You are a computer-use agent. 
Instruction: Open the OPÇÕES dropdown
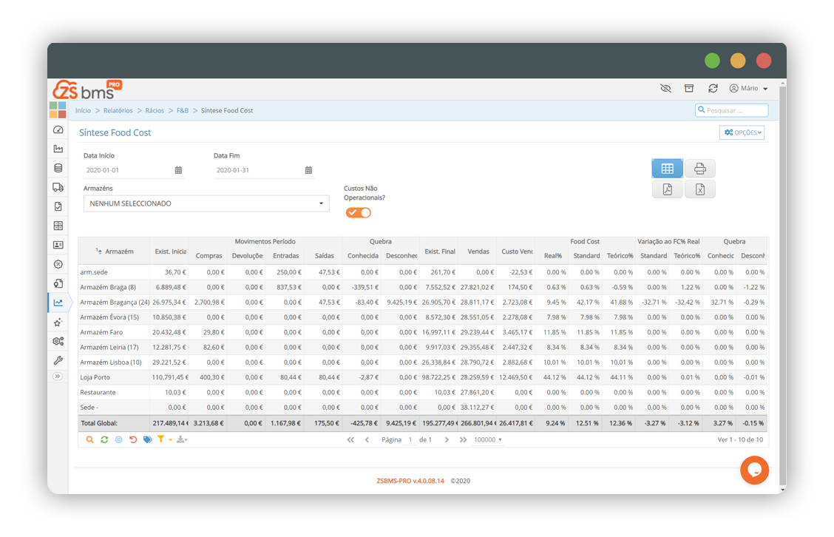tap(742, 132)
